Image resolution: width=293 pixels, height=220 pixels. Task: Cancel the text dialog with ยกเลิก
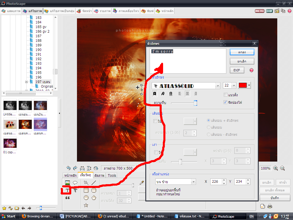tap(242, 61)
